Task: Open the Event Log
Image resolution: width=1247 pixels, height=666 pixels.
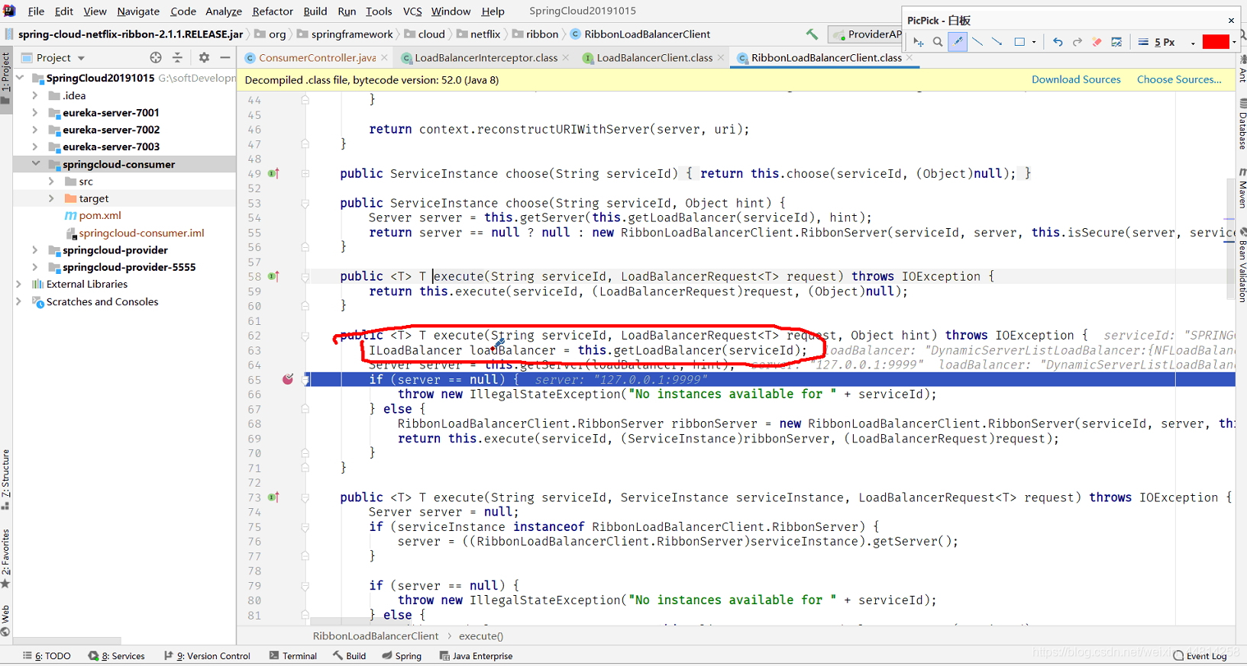Action: pyautogui.click(x=1200, y=656)
